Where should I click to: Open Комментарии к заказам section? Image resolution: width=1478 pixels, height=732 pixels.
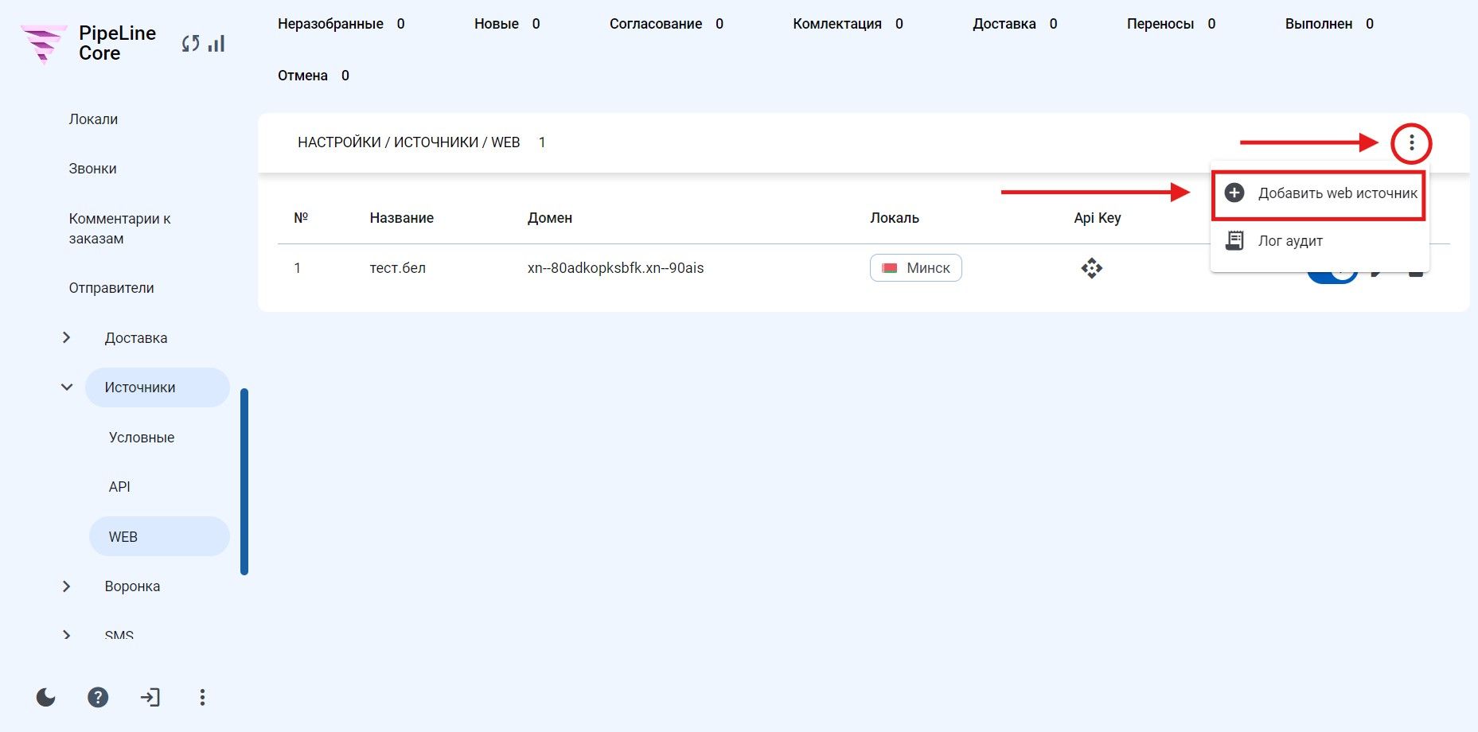119,228
